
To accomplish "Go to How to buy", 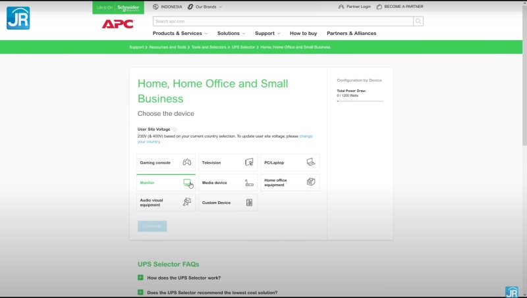I will pos(303,34).
